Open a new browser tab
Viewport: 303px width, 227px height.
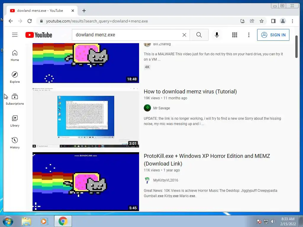[84, 11]
